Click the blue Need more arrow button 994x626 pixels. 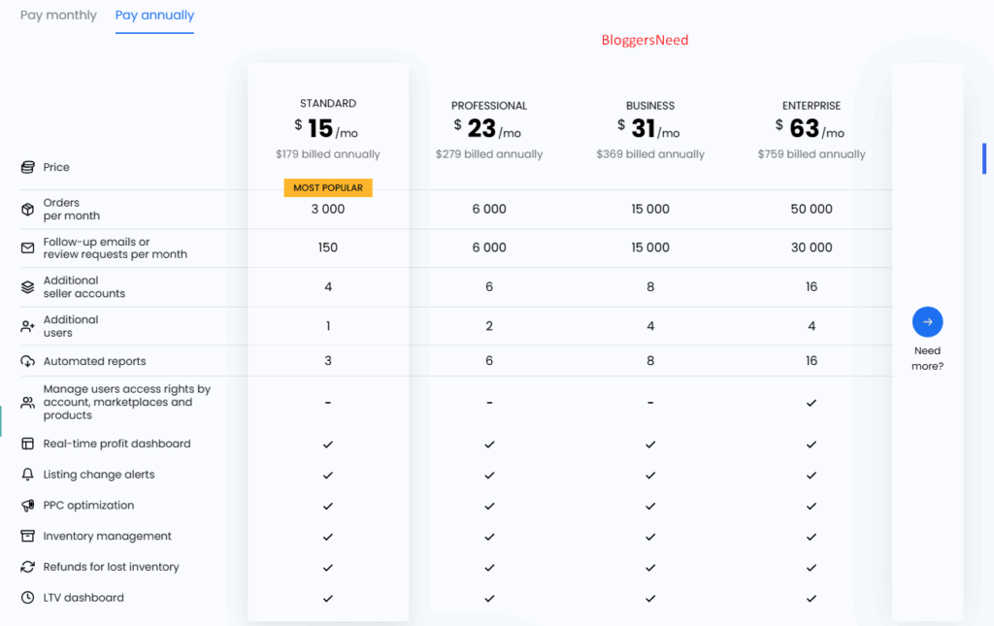[927, 322]
